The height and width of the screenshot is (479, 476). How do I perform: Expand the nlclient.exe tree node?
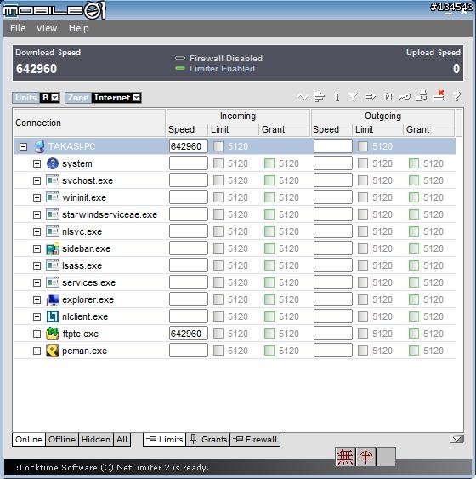pyautogui.click(x=37, y=317)
